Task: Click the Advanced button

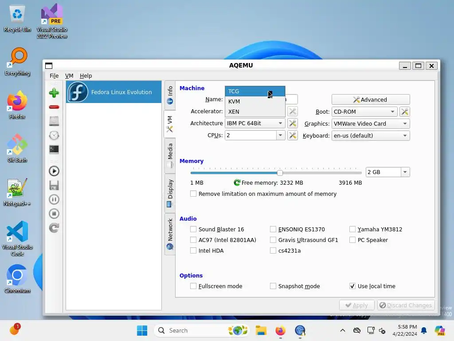Action: click(371, 99)
